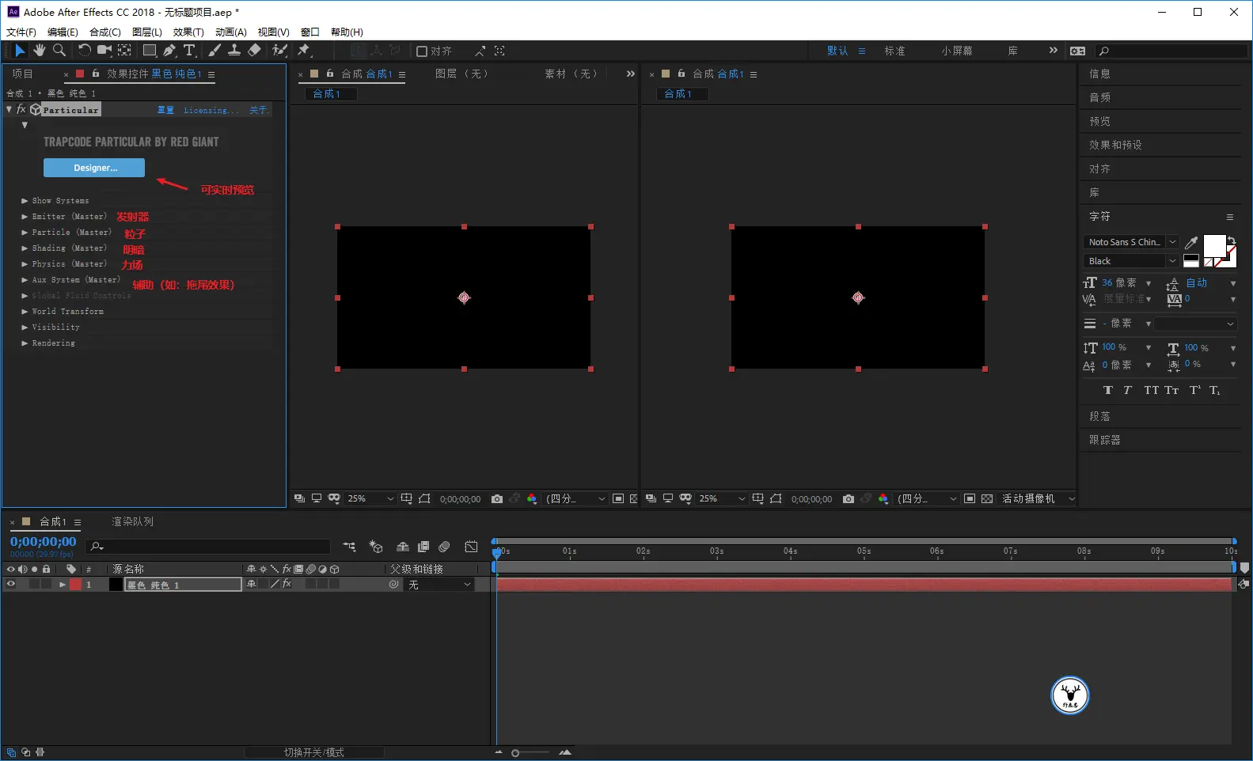The width and height of the screenshot is (1253, 761).
Task: Select the Zoom magnifier tool
Action: coord(59,51)
